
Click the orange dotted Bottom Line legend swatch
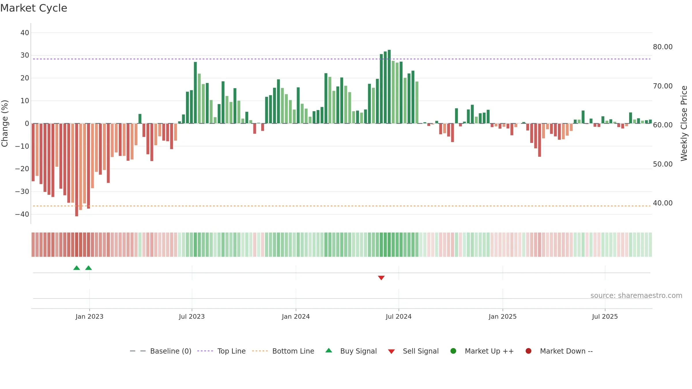260,351
